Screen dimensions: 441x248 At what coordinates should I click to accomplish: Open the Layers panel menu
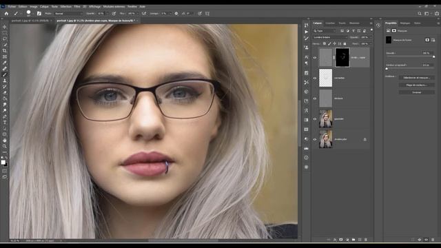coord(371,23)
